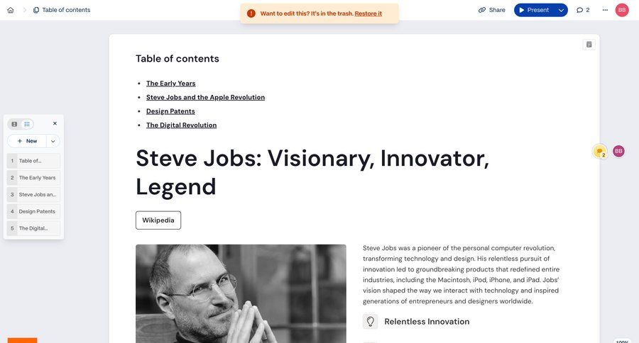Click the emoji reaction badge

[600, 152]
